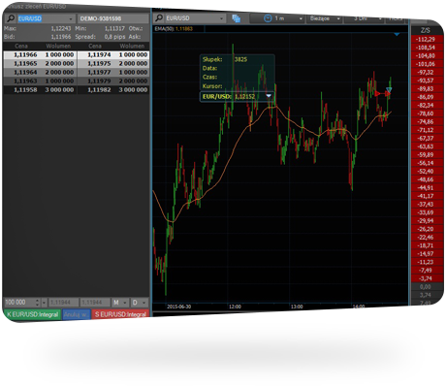446x388 pixels.
Task: Open dropdown arrow next to volume 100 000
Action: (45, 303)
